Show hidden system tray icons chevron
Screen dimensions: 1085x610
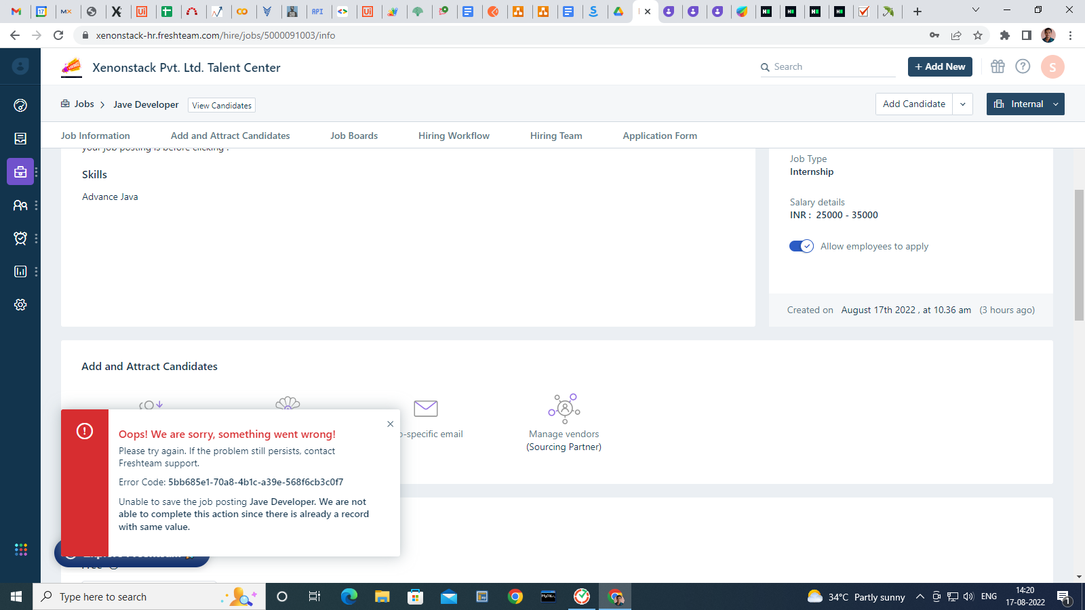[x=920, y=596]
